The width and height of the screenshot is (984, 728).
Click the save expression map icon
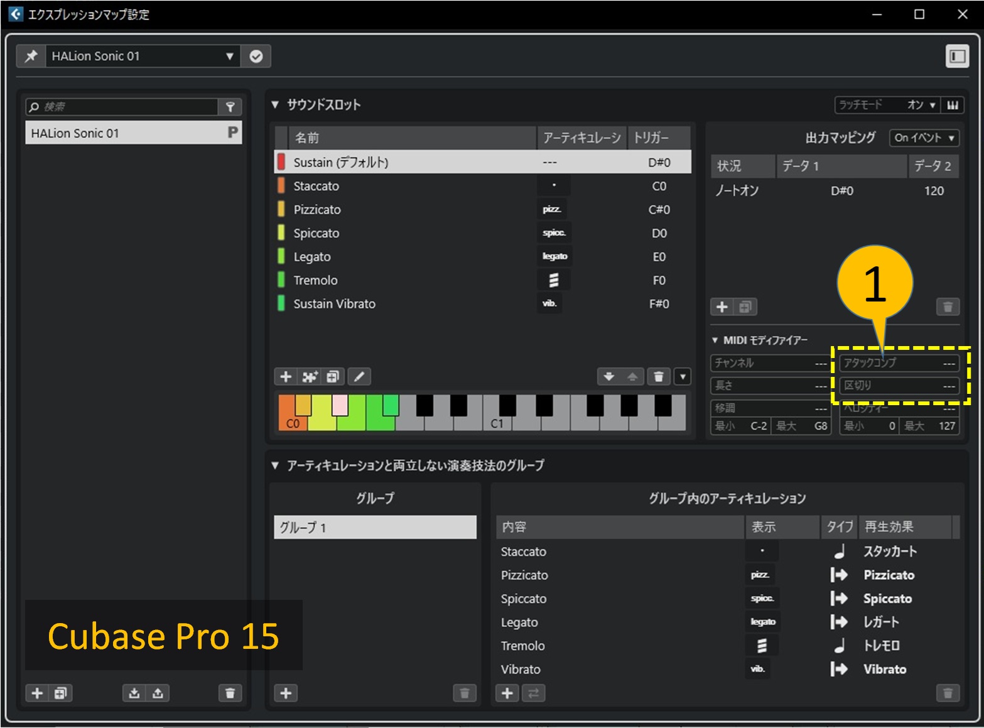[x=157, y=693]
